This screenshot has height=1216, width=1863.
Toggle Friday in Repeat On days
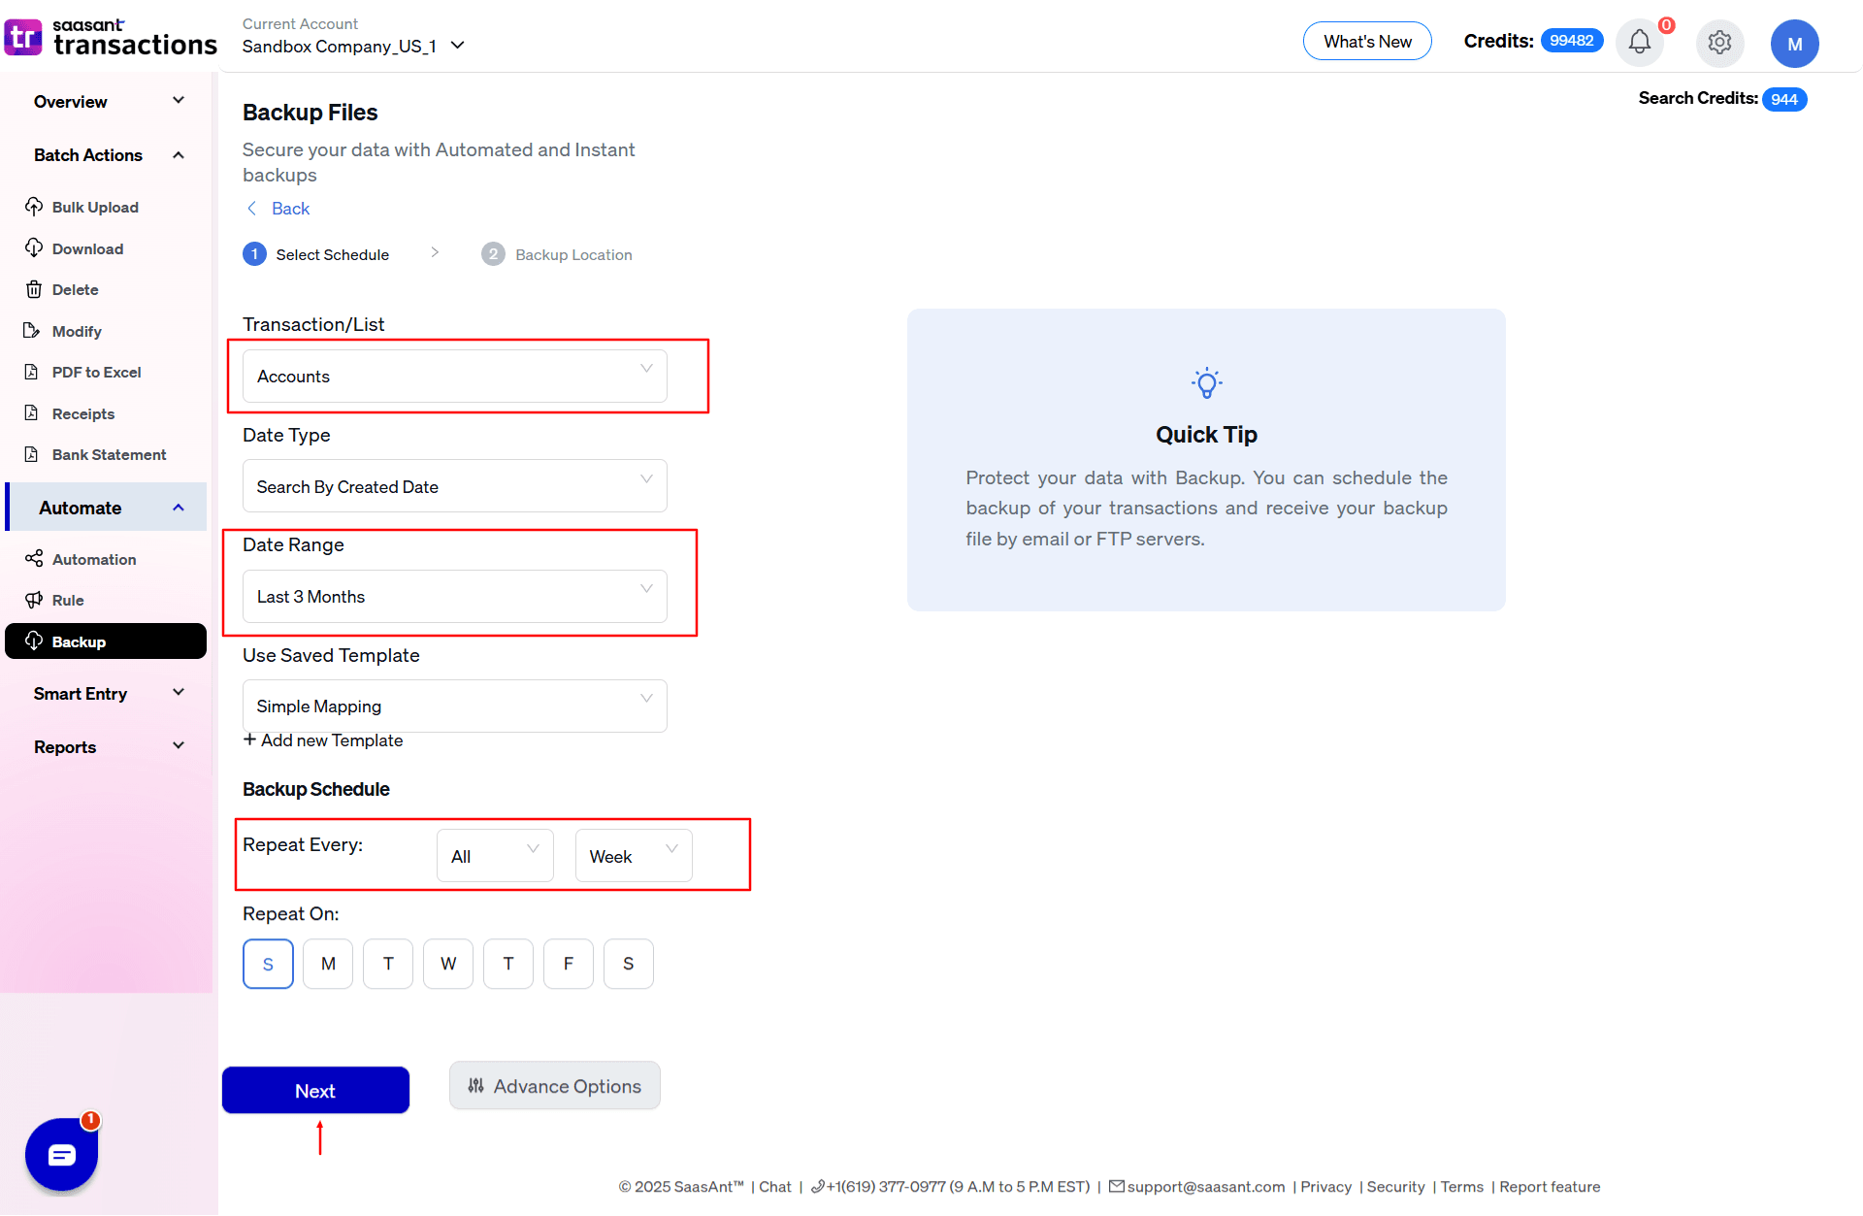pos(569,964)
